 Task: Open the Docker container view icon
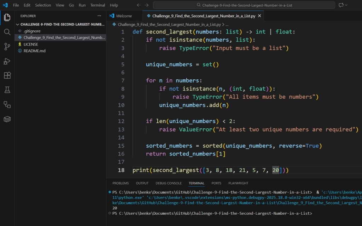pos(7,119)
